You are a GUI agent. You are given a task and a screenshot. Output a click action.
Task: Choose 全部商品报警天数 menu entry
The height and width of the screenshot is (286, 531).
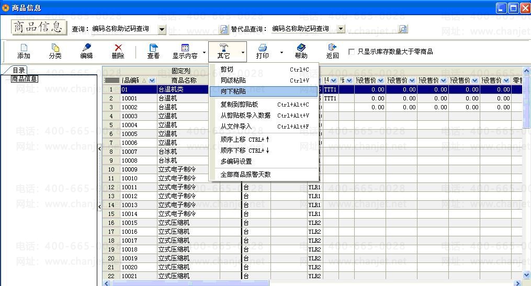(x=245, y=175)
